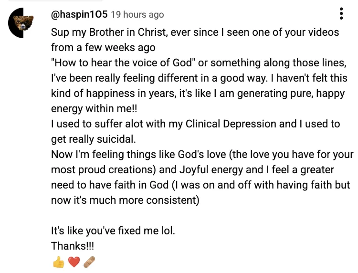Click the "19 hours ago" timestamp
Screen dimensions: 358x273
pos(137,15)
